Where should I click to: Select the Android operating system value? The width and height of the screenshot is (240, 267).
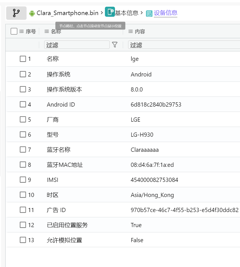click(141, 74)
